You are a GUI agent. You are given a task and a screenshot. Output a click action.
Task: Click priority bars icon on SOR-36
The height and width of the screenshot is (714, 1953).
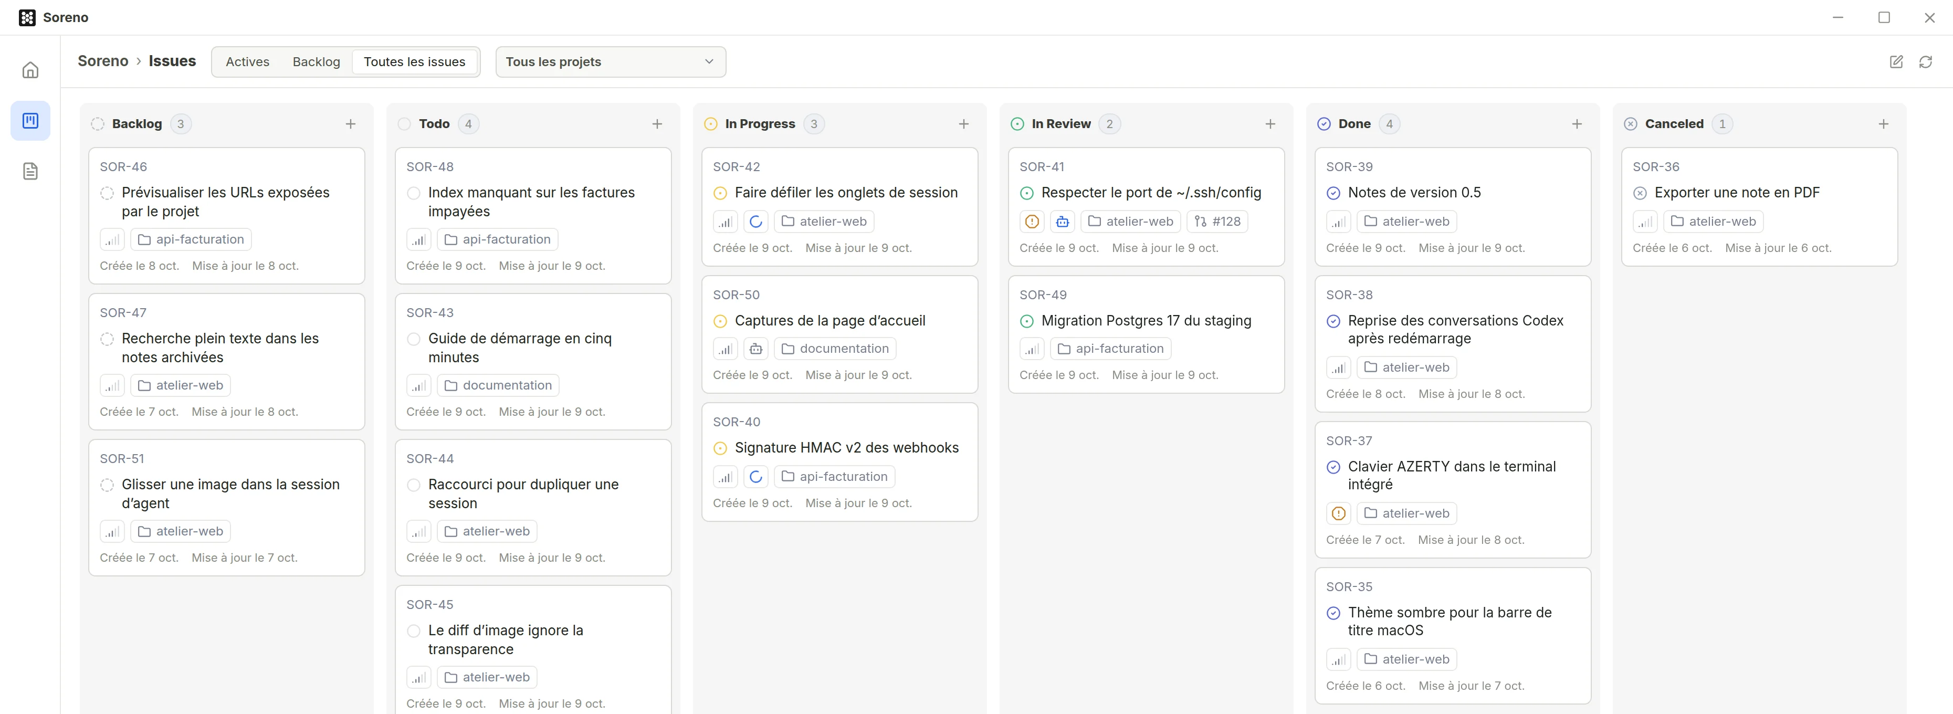(x=1645, y=222)
